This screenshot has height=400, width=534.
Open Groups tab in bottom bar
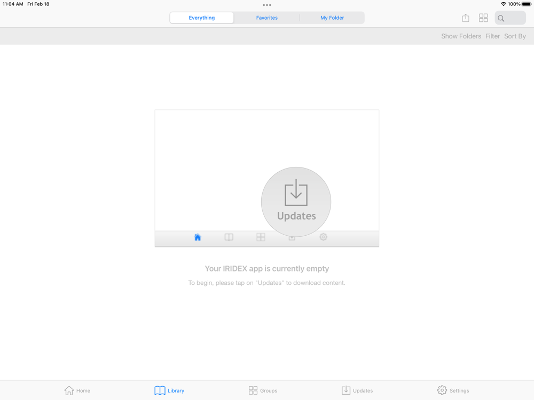pos(263,390)
